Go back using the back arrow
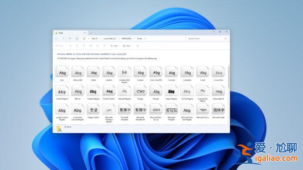The image size is (303, 170). (x=57, y=39)
